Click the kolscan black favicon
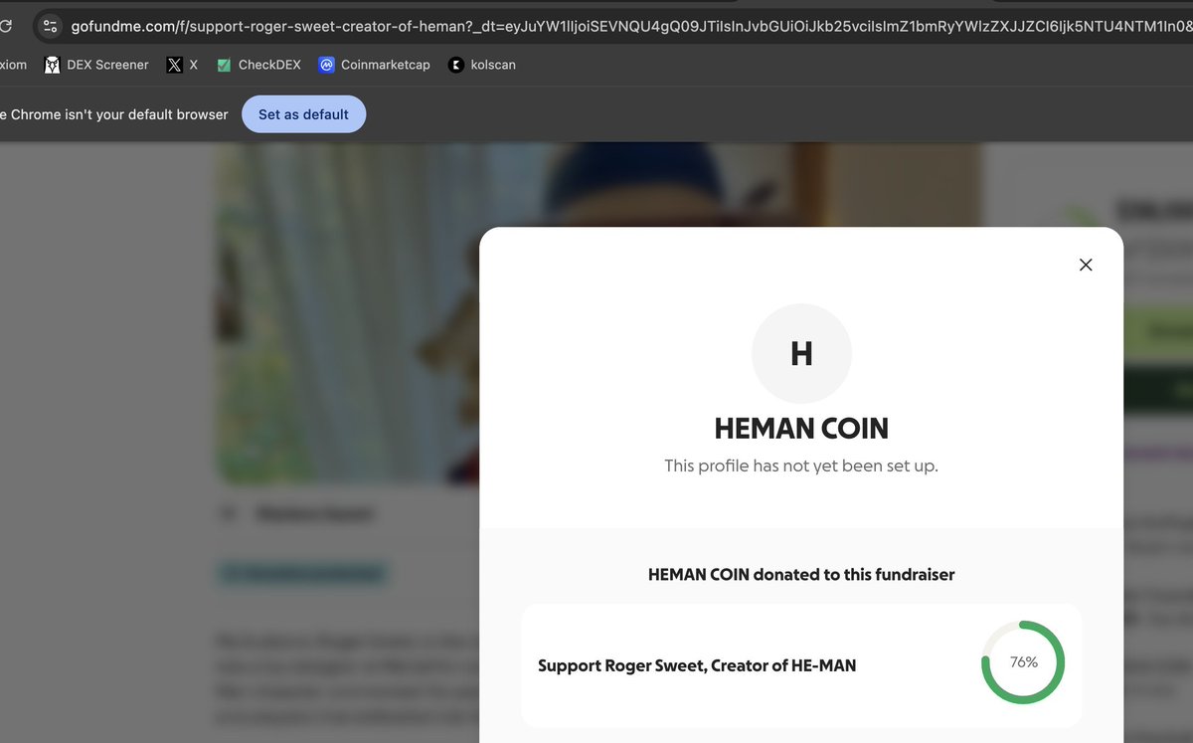Image resolution: width=1193 pixels, height=743 pixels. click(x=456, y=65)
